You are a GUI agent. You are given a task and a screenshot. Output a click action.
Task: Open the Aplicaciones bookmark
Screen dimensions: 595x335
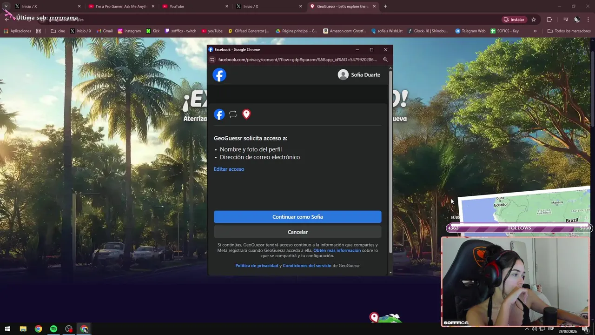click(x=17, y=31)
